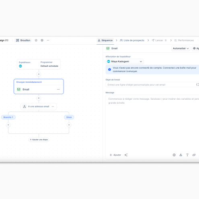The height and width of the screenshot is (199, 199).
Task: Click the Performances chart icon
Action: 176,40
